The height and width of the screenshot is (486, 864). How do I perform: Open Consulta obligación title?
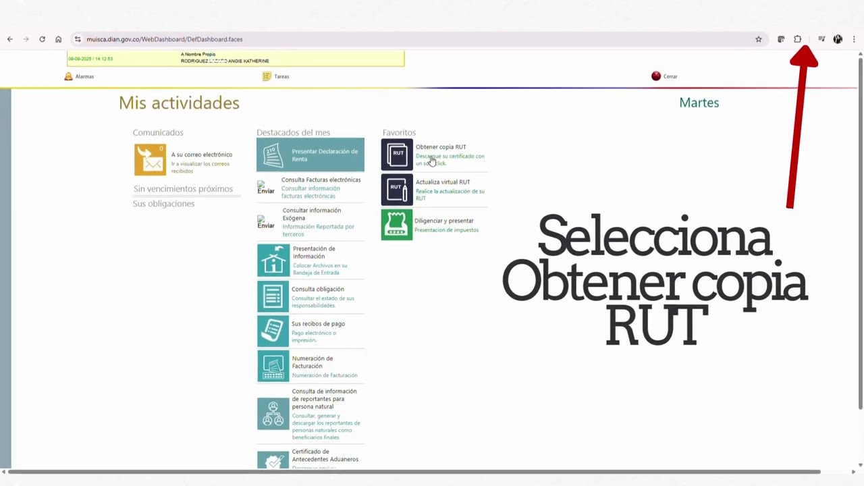coord(318,289)
